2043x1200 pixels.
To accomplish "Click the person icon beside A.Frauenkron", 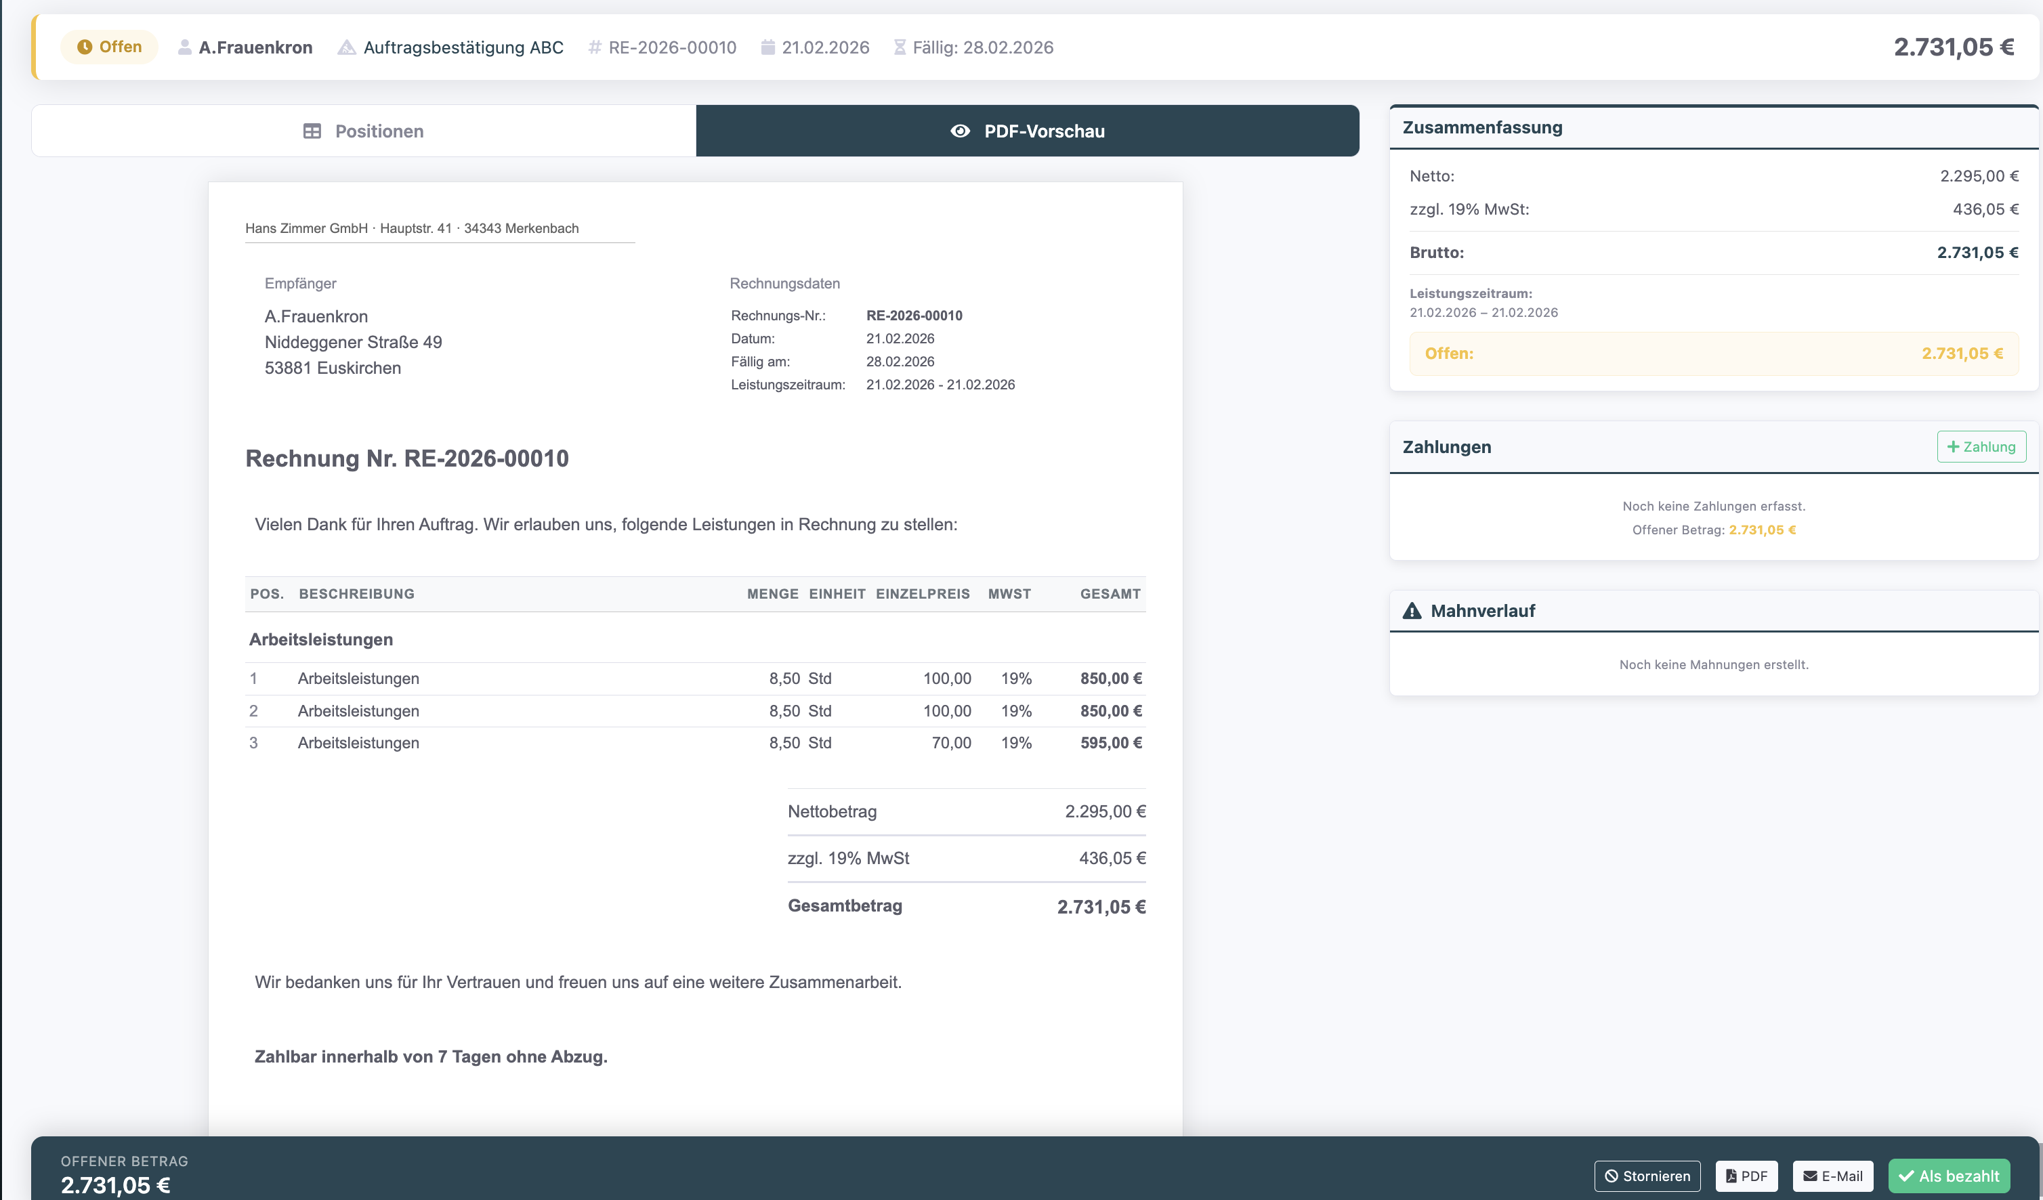I will (x=185, y=47).
